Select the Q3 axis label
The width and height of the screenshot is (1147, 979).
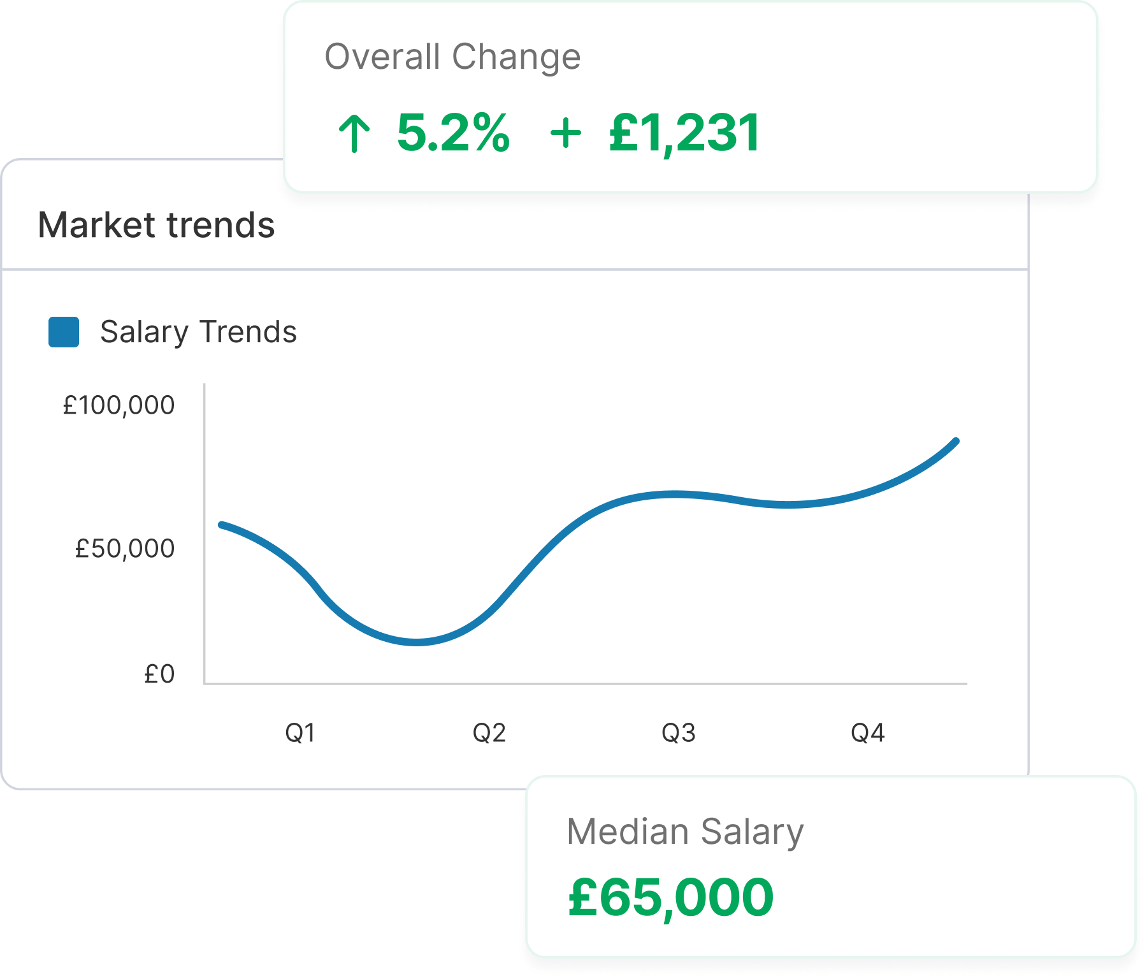click(x=679, y=733)
